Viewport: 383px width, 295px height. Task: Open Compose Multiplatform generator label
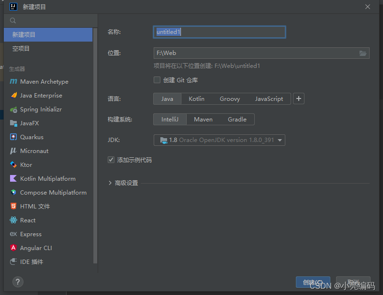[x=53, y=193]
